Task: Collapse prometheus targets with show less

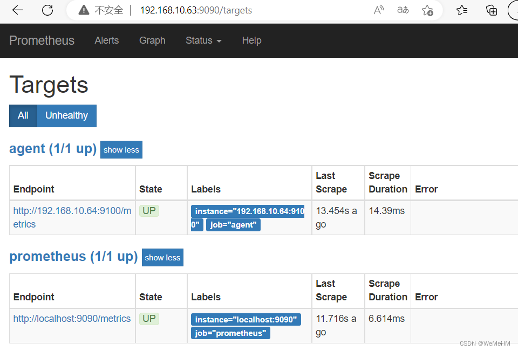Action: point(162,258)
